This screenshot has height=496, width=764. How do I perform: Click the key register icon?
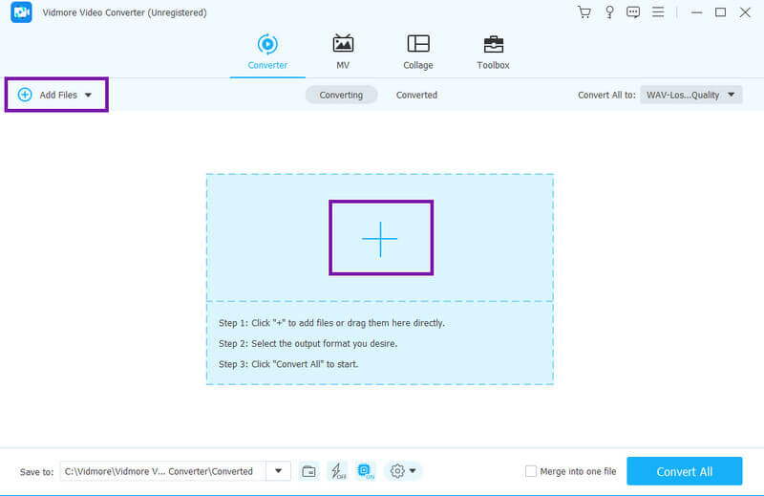click(x=609, y=12)
